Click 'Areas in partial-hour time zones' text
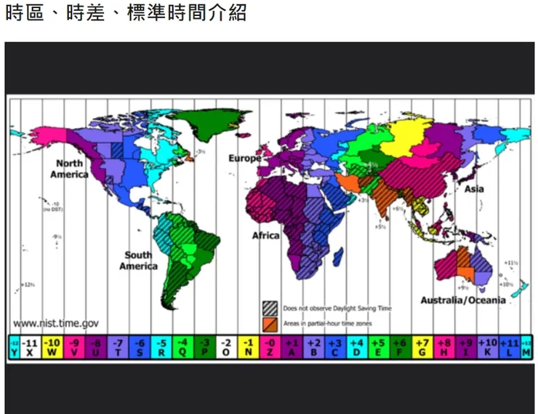Image resolution: width=538 pixels, height=414 pixels. click(x=327, y=323)
